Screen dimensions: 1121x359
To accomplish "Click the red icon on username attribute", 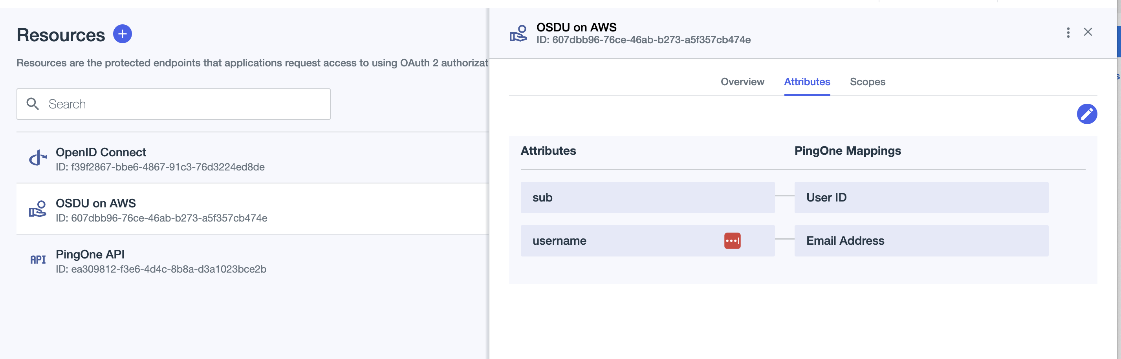I will (732, 241).
